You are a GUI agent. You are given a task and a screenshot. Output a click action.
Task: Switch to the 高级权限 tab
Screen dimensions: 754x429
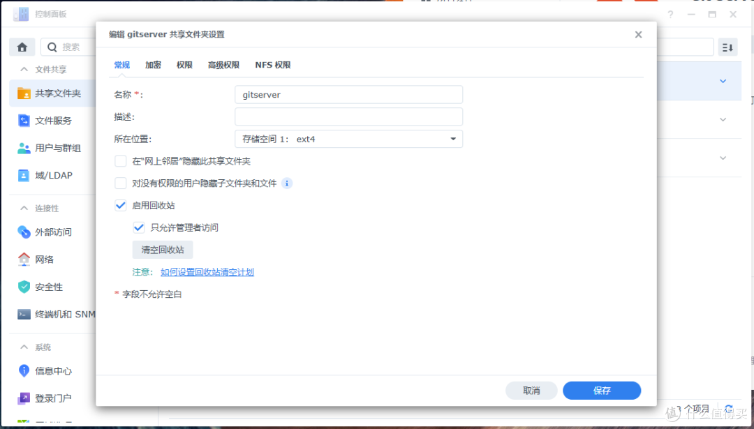tap(223, 65)
